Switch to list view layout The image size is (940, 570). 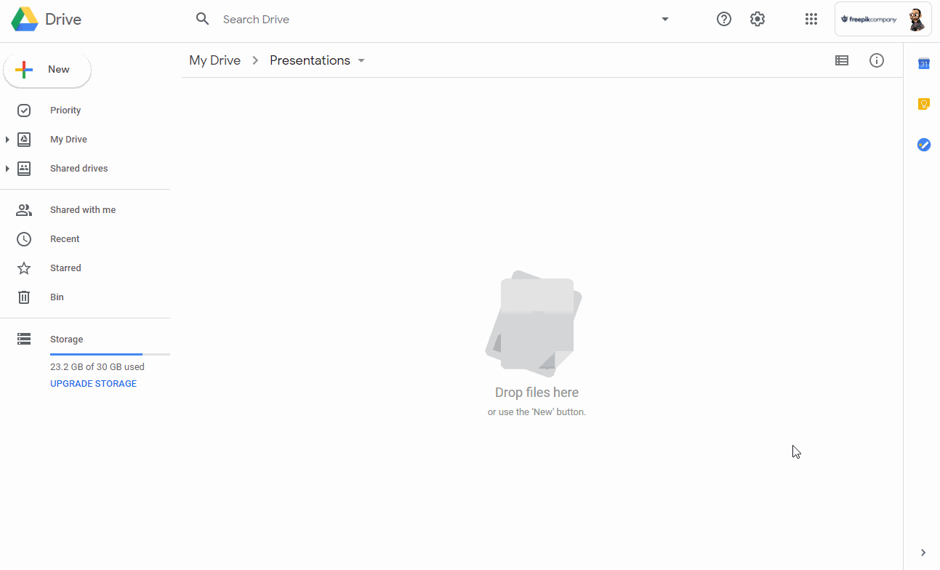coord(842,60)
